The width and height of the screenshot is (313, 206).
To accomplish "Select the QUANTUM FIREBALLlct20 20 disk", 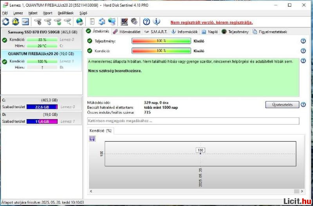I will click(41, 61).
